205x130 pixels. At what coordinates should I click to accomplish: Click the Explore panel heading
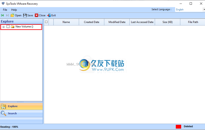[7, 21]
